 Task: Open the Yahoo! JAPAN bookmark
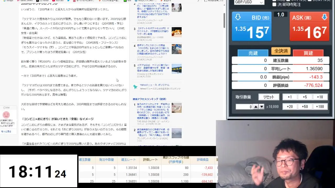pos(24,1)
